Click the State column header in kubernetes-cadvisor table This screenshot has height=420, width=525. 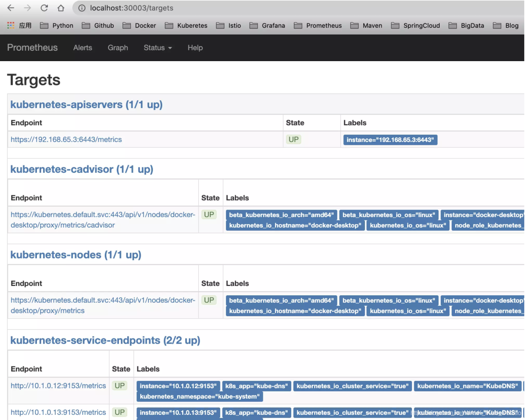(x=211, y=198)
